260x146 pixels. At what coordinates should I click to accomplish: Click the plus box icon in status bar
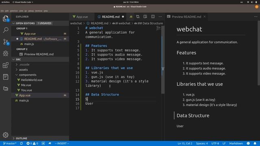[43, 143]
